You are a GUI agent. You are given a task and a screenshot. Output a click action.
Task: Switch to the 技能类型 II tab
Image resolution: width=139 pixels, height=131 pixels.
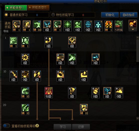coord(38,8)
